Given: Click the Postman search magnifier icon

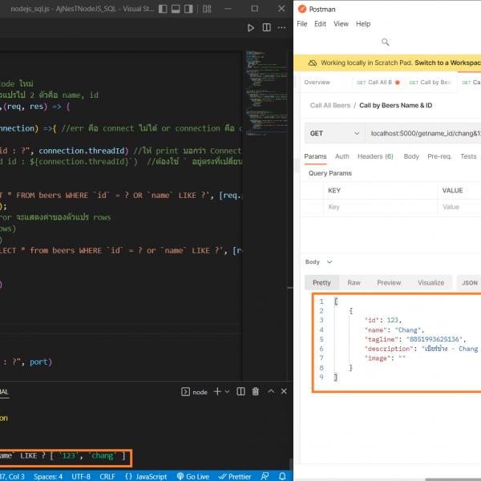Looking at the screenshot, I should 385,42.
